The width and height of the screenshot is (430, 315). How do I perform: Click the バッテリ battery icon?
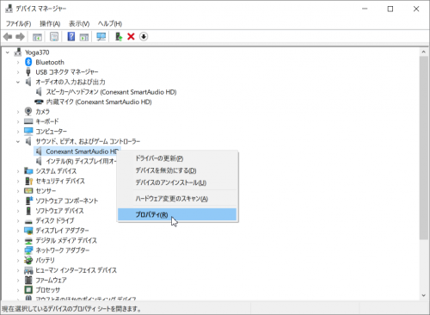coord(28,260)
